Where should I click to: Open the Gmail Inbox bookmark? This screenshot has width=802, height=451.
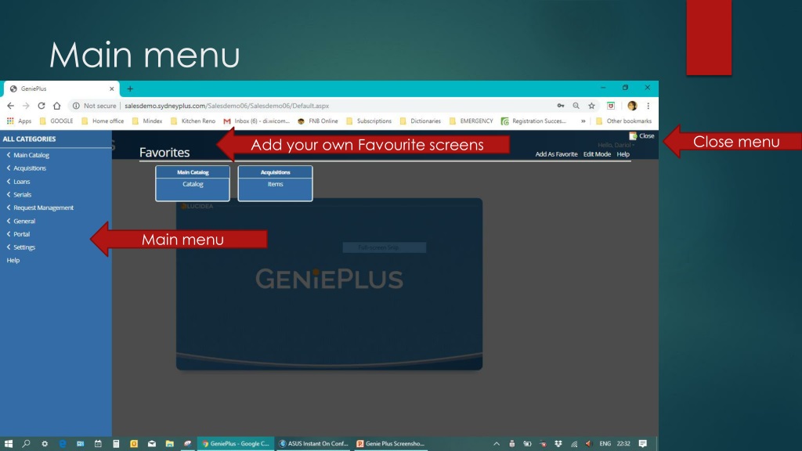coord(256,121)
